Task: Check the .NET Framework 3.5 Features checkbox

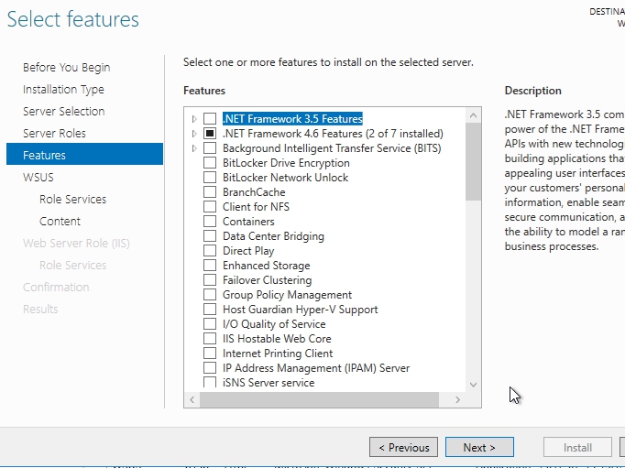Action: (210, 119)
